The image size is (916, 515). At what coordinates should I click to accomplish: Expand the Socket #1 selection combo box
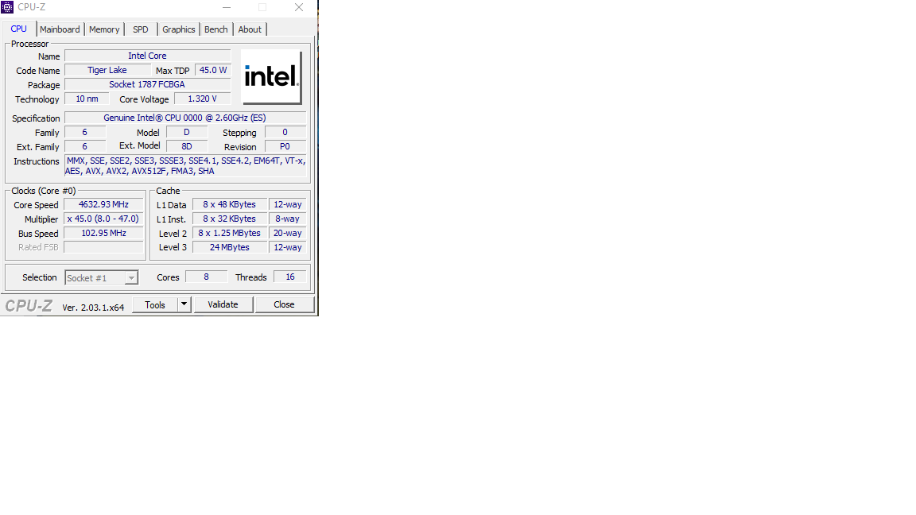tap(102, 278)
